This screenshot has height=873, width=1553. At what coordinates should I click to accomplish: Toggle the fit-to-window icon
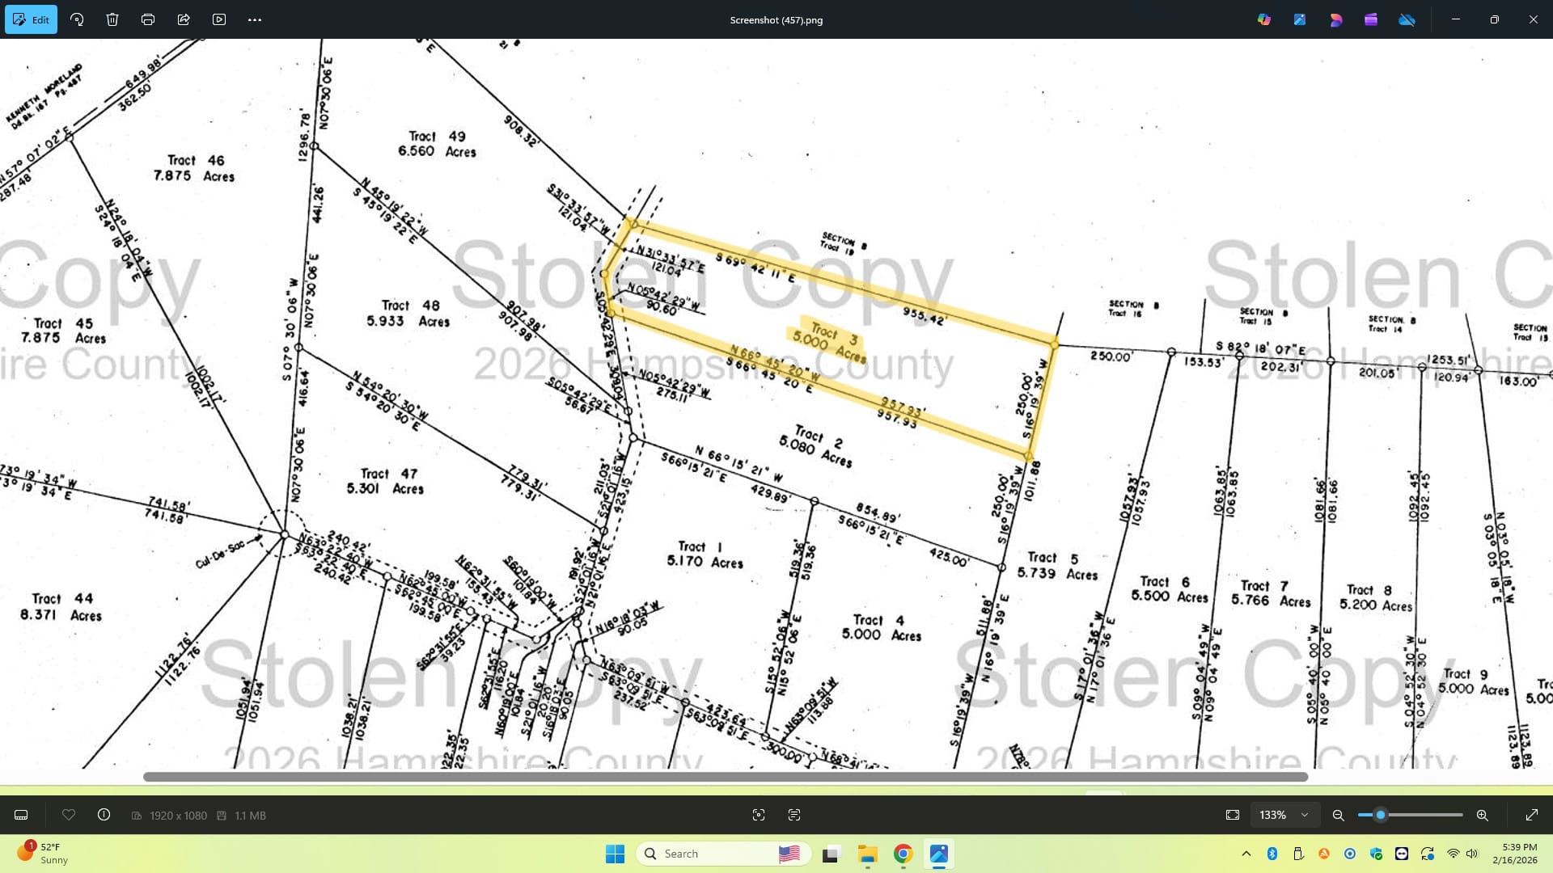1233,815
